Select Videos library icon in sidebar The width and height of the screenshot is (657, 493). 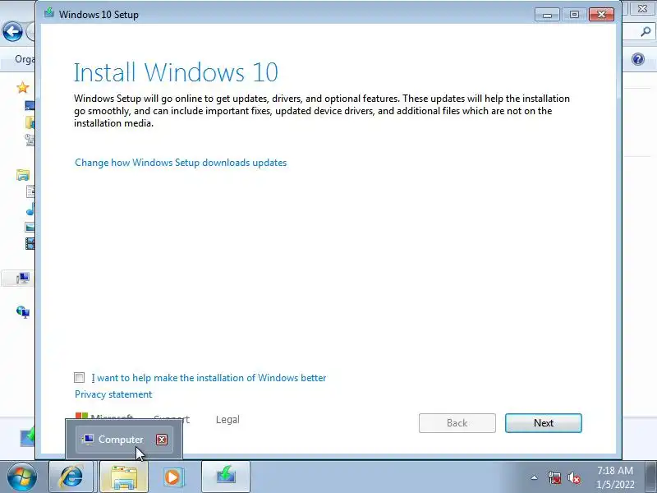tap(30, 243)
